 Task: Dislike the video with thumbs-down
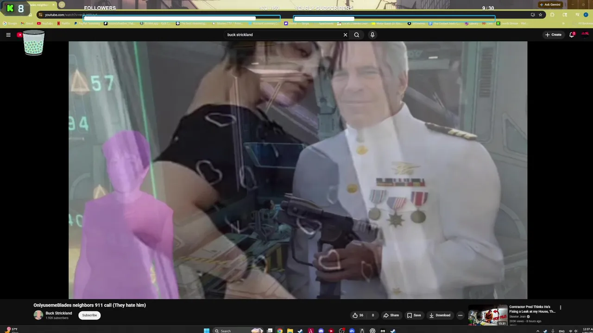[x=372, y=315]
